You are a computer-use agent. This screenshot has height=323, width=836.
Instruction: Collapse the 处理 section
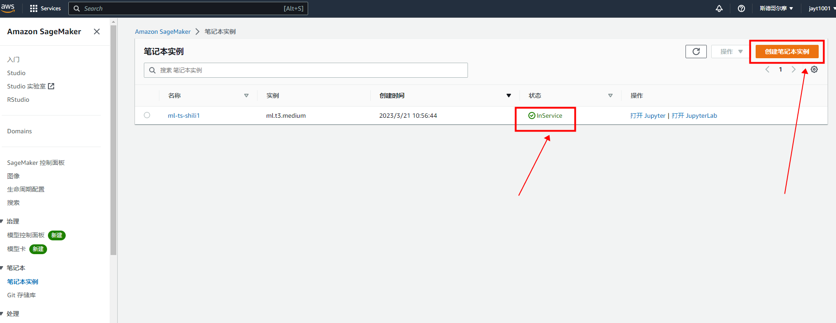coord(2,314)
